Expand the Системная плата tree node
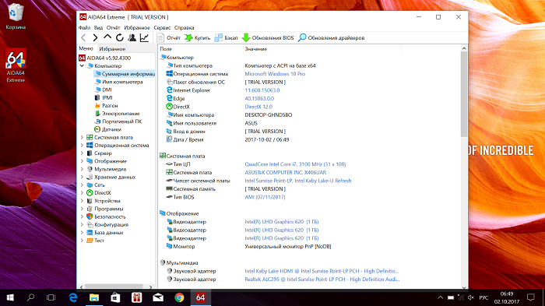Viewport: 545px width, 306px height. (82, 137)
